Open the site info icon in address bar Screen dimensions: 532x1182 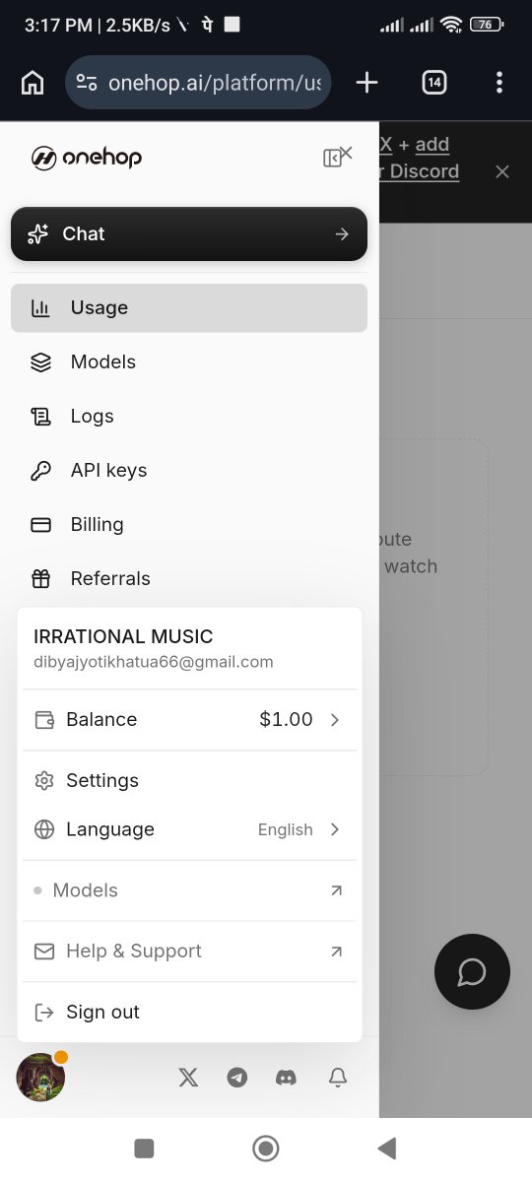pyautogui.click(x=87, y=83)
